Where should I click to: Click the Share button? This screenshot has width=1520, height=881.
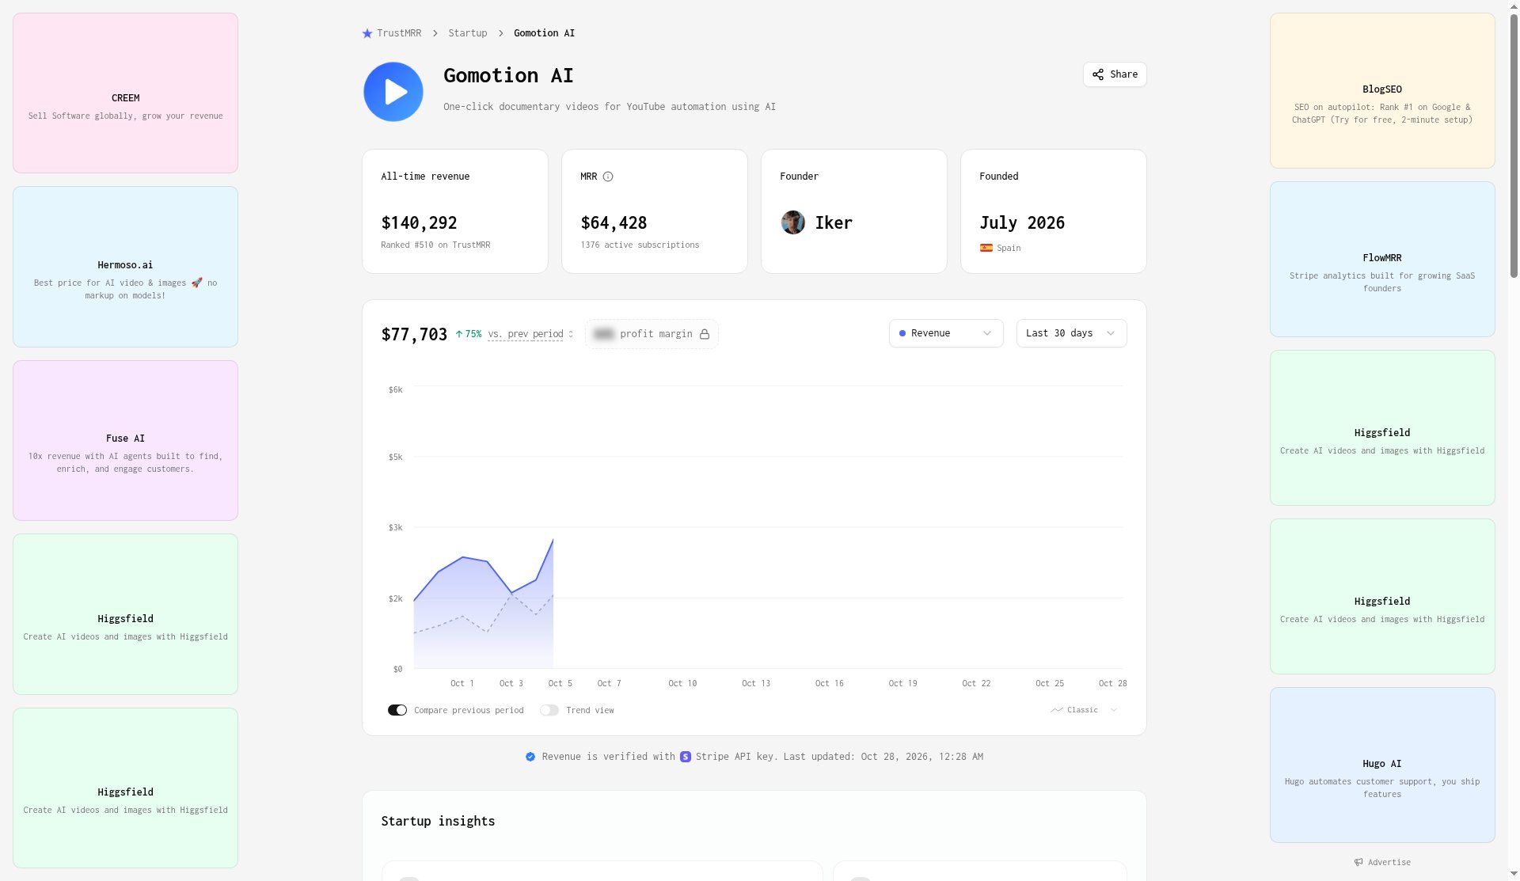[1115, 74]
